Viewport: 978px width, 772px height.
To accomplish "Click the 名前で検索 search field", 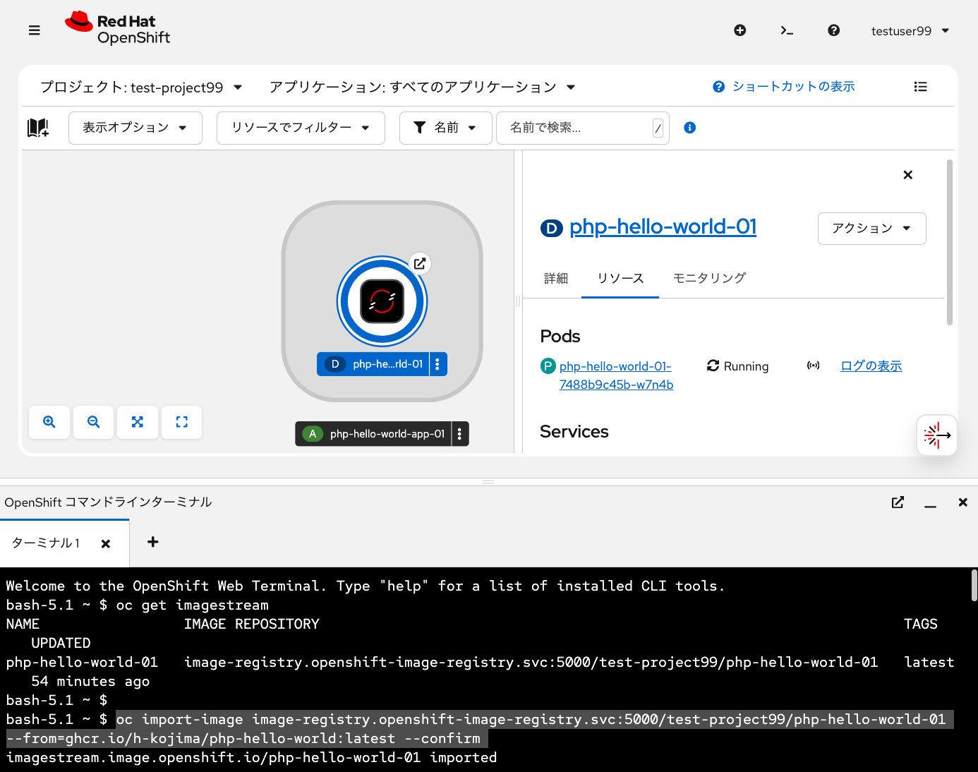I will [575, 128].
